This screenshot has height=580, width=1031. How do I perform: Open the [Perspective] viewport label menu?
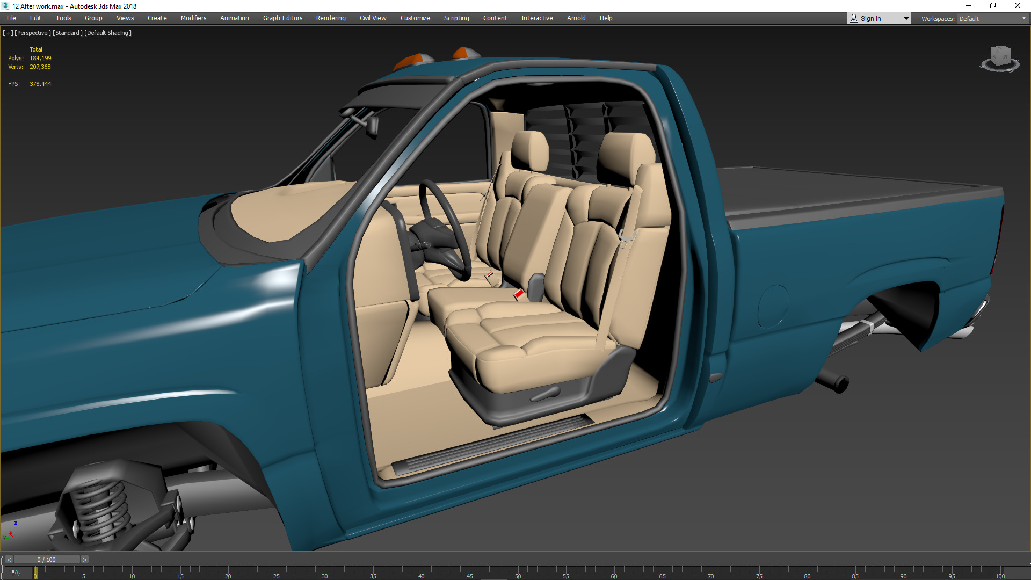point(33,33)
